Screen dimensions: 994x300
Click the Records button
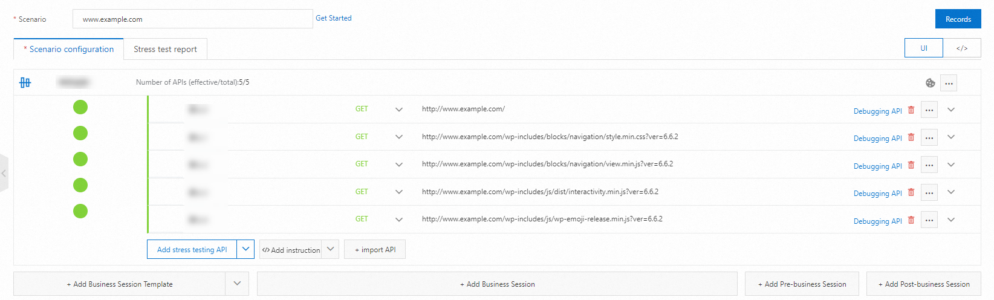tap(958, 19)
